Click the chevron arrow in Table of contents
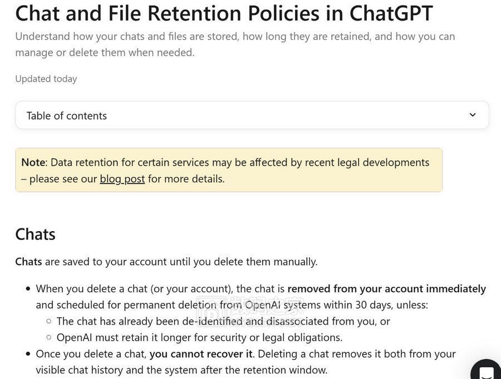This screenshot has width=501, height=379. (473, 115)
